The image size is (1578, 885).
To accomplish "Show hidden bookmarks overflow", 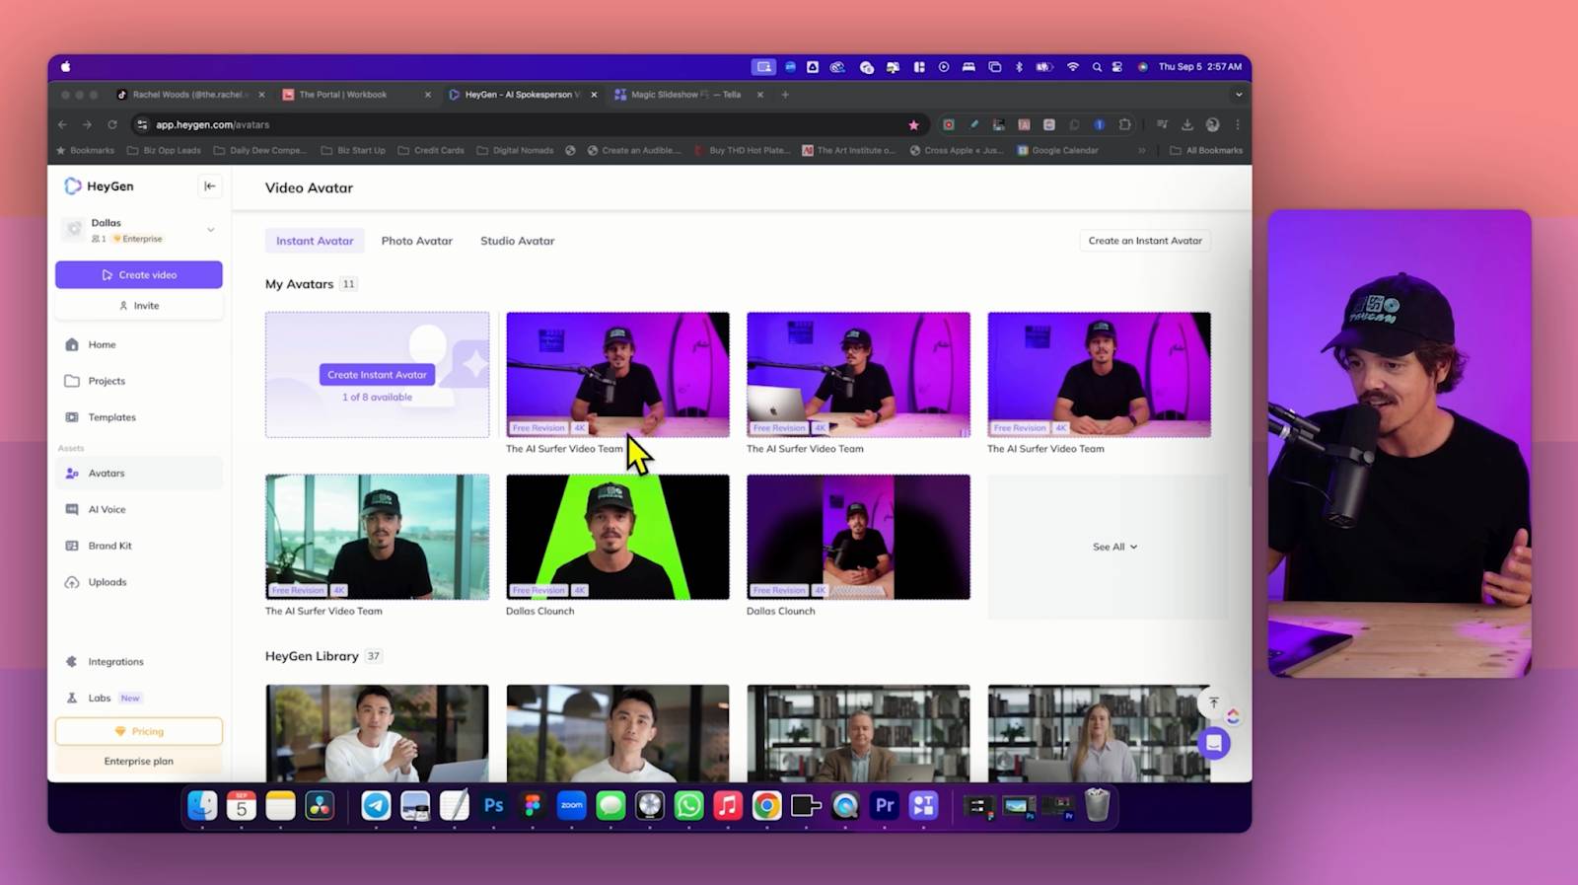I will pos(1142,151).
